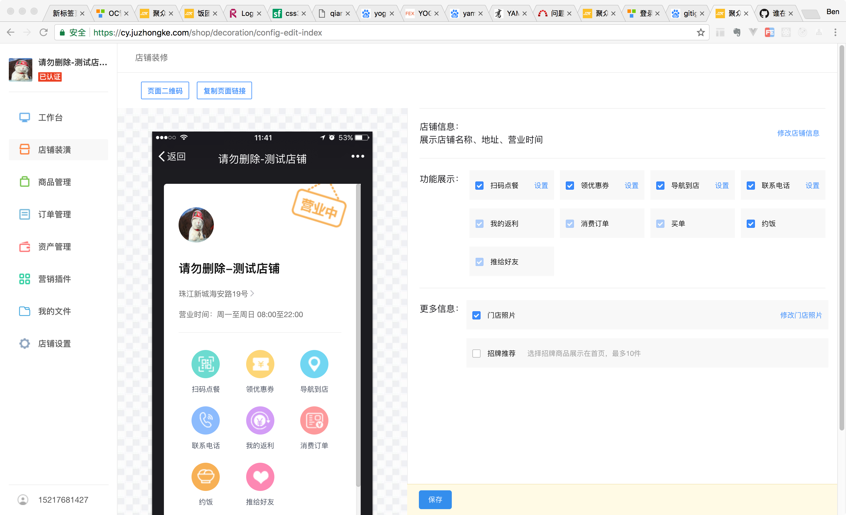846x515 pixels.
Task: Switch to the Log browser tab
Action: click(x=245, y=13)
